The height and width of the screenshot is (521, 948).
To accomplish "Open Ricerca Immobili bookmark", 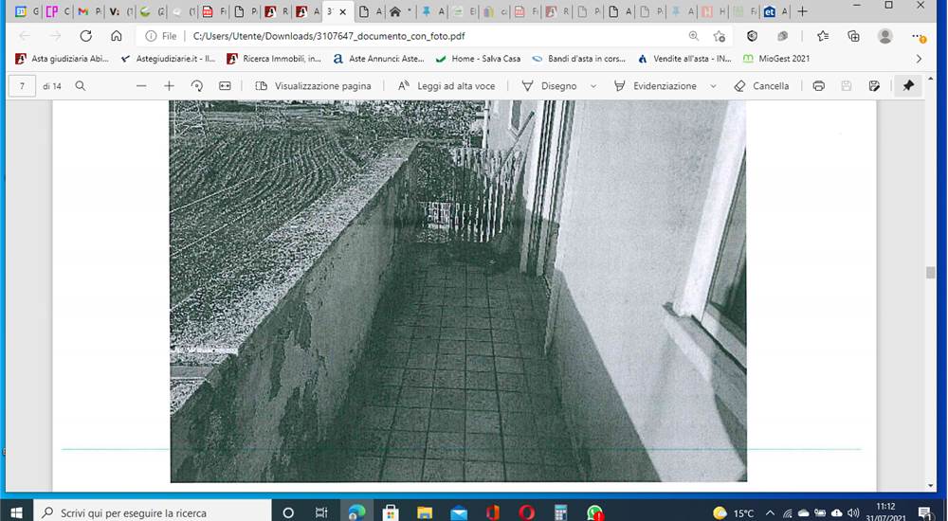I will pos(274,59).
